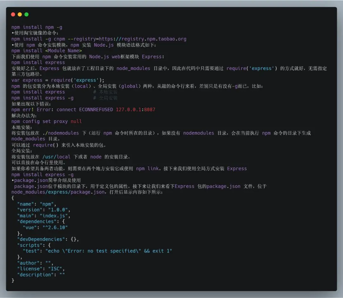Image resolution: width=343 pixels, height=298 pixels.
Task: Click the text "require('express')" in the paragraph about node_modules
Action: click(252, 69)
